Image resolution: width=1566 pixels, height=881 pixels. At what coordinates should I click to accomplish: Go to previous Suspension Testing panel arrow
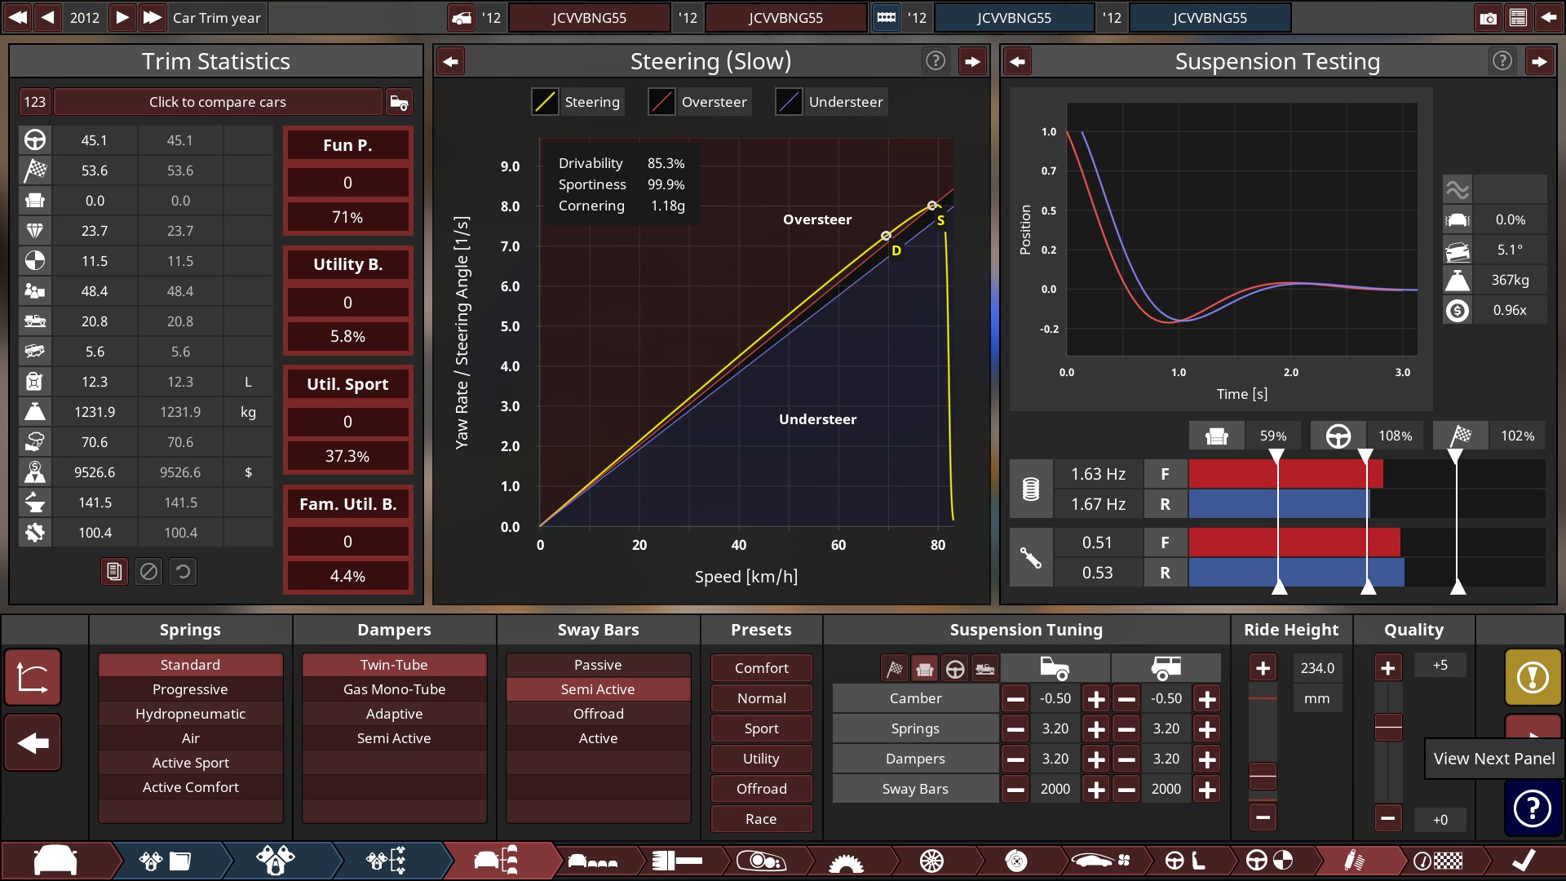[1017, 61]
